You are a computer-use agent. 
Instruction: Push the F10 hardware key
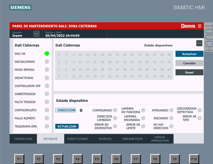[194, 159]
